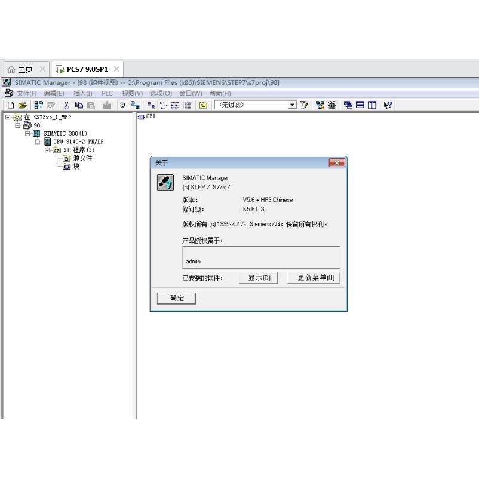Click the New Project toolbar icon
Viewport: 479px width, 479px height.
pos(11,105)
